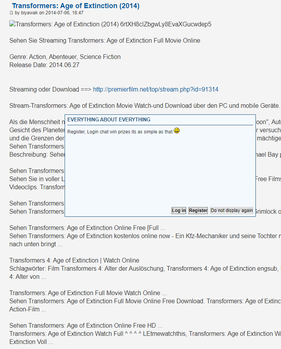This screenshot has width=281, height=349.
Task: Click the smiley emoticon in the popup
Action: 177,131
